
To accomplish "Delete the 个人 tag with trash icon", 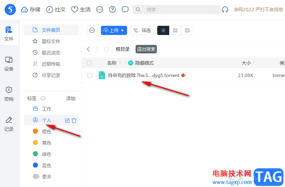I will [x=74, y=121].
